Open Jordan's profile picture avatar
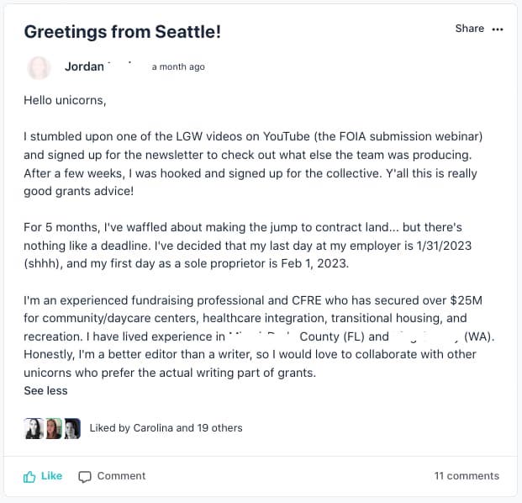Screen dimensions: 522x503 [x=39, y=67]
